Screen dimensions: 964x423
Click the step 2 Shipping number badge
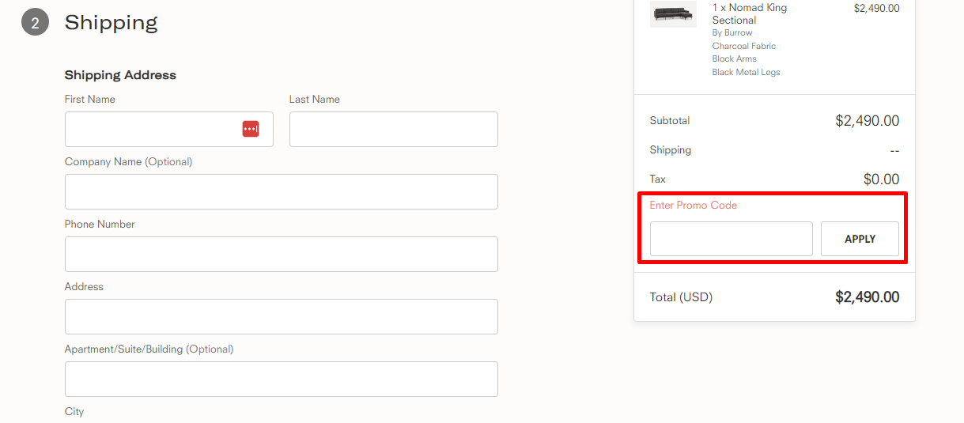click(x=35, y=22)
